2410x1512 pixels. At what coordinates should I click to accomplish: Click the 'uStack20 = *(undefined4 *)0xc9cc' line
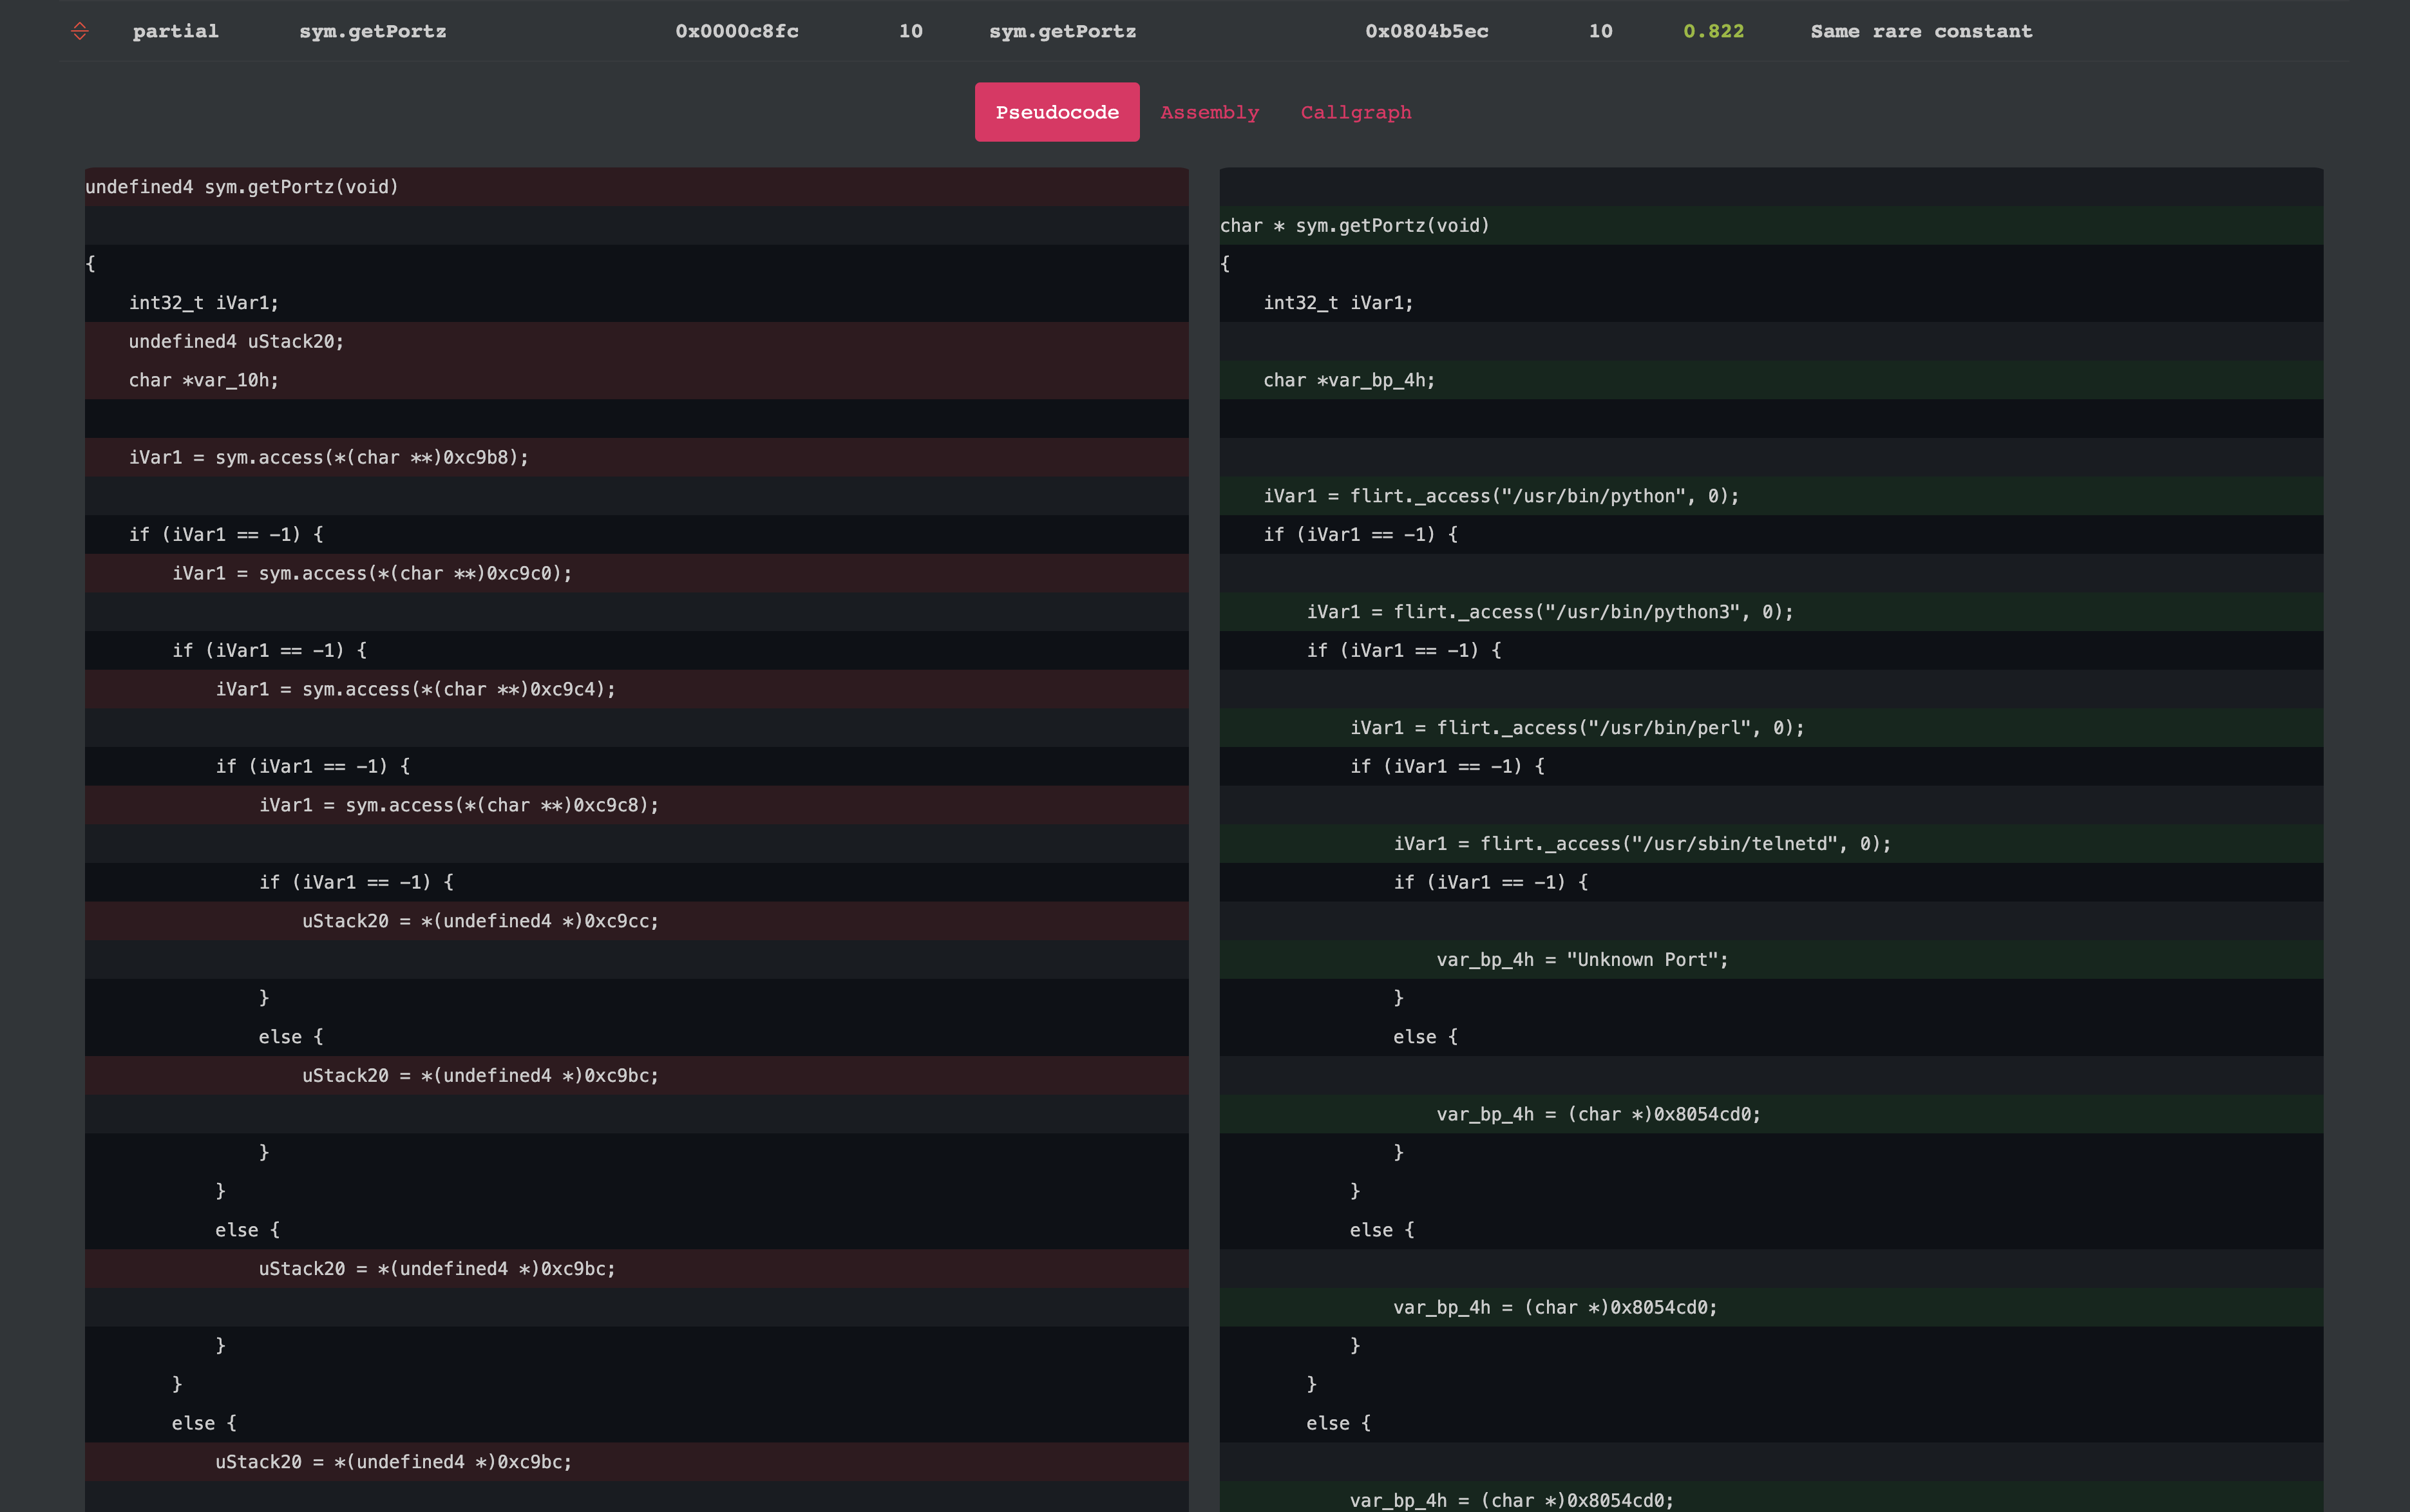[x=480, y=921]
